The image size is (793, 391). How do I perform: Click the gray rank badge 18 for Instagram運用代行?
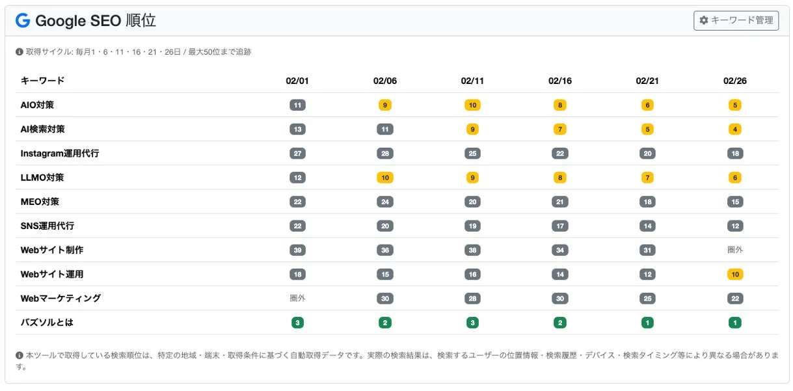click(x=734, y=153)
